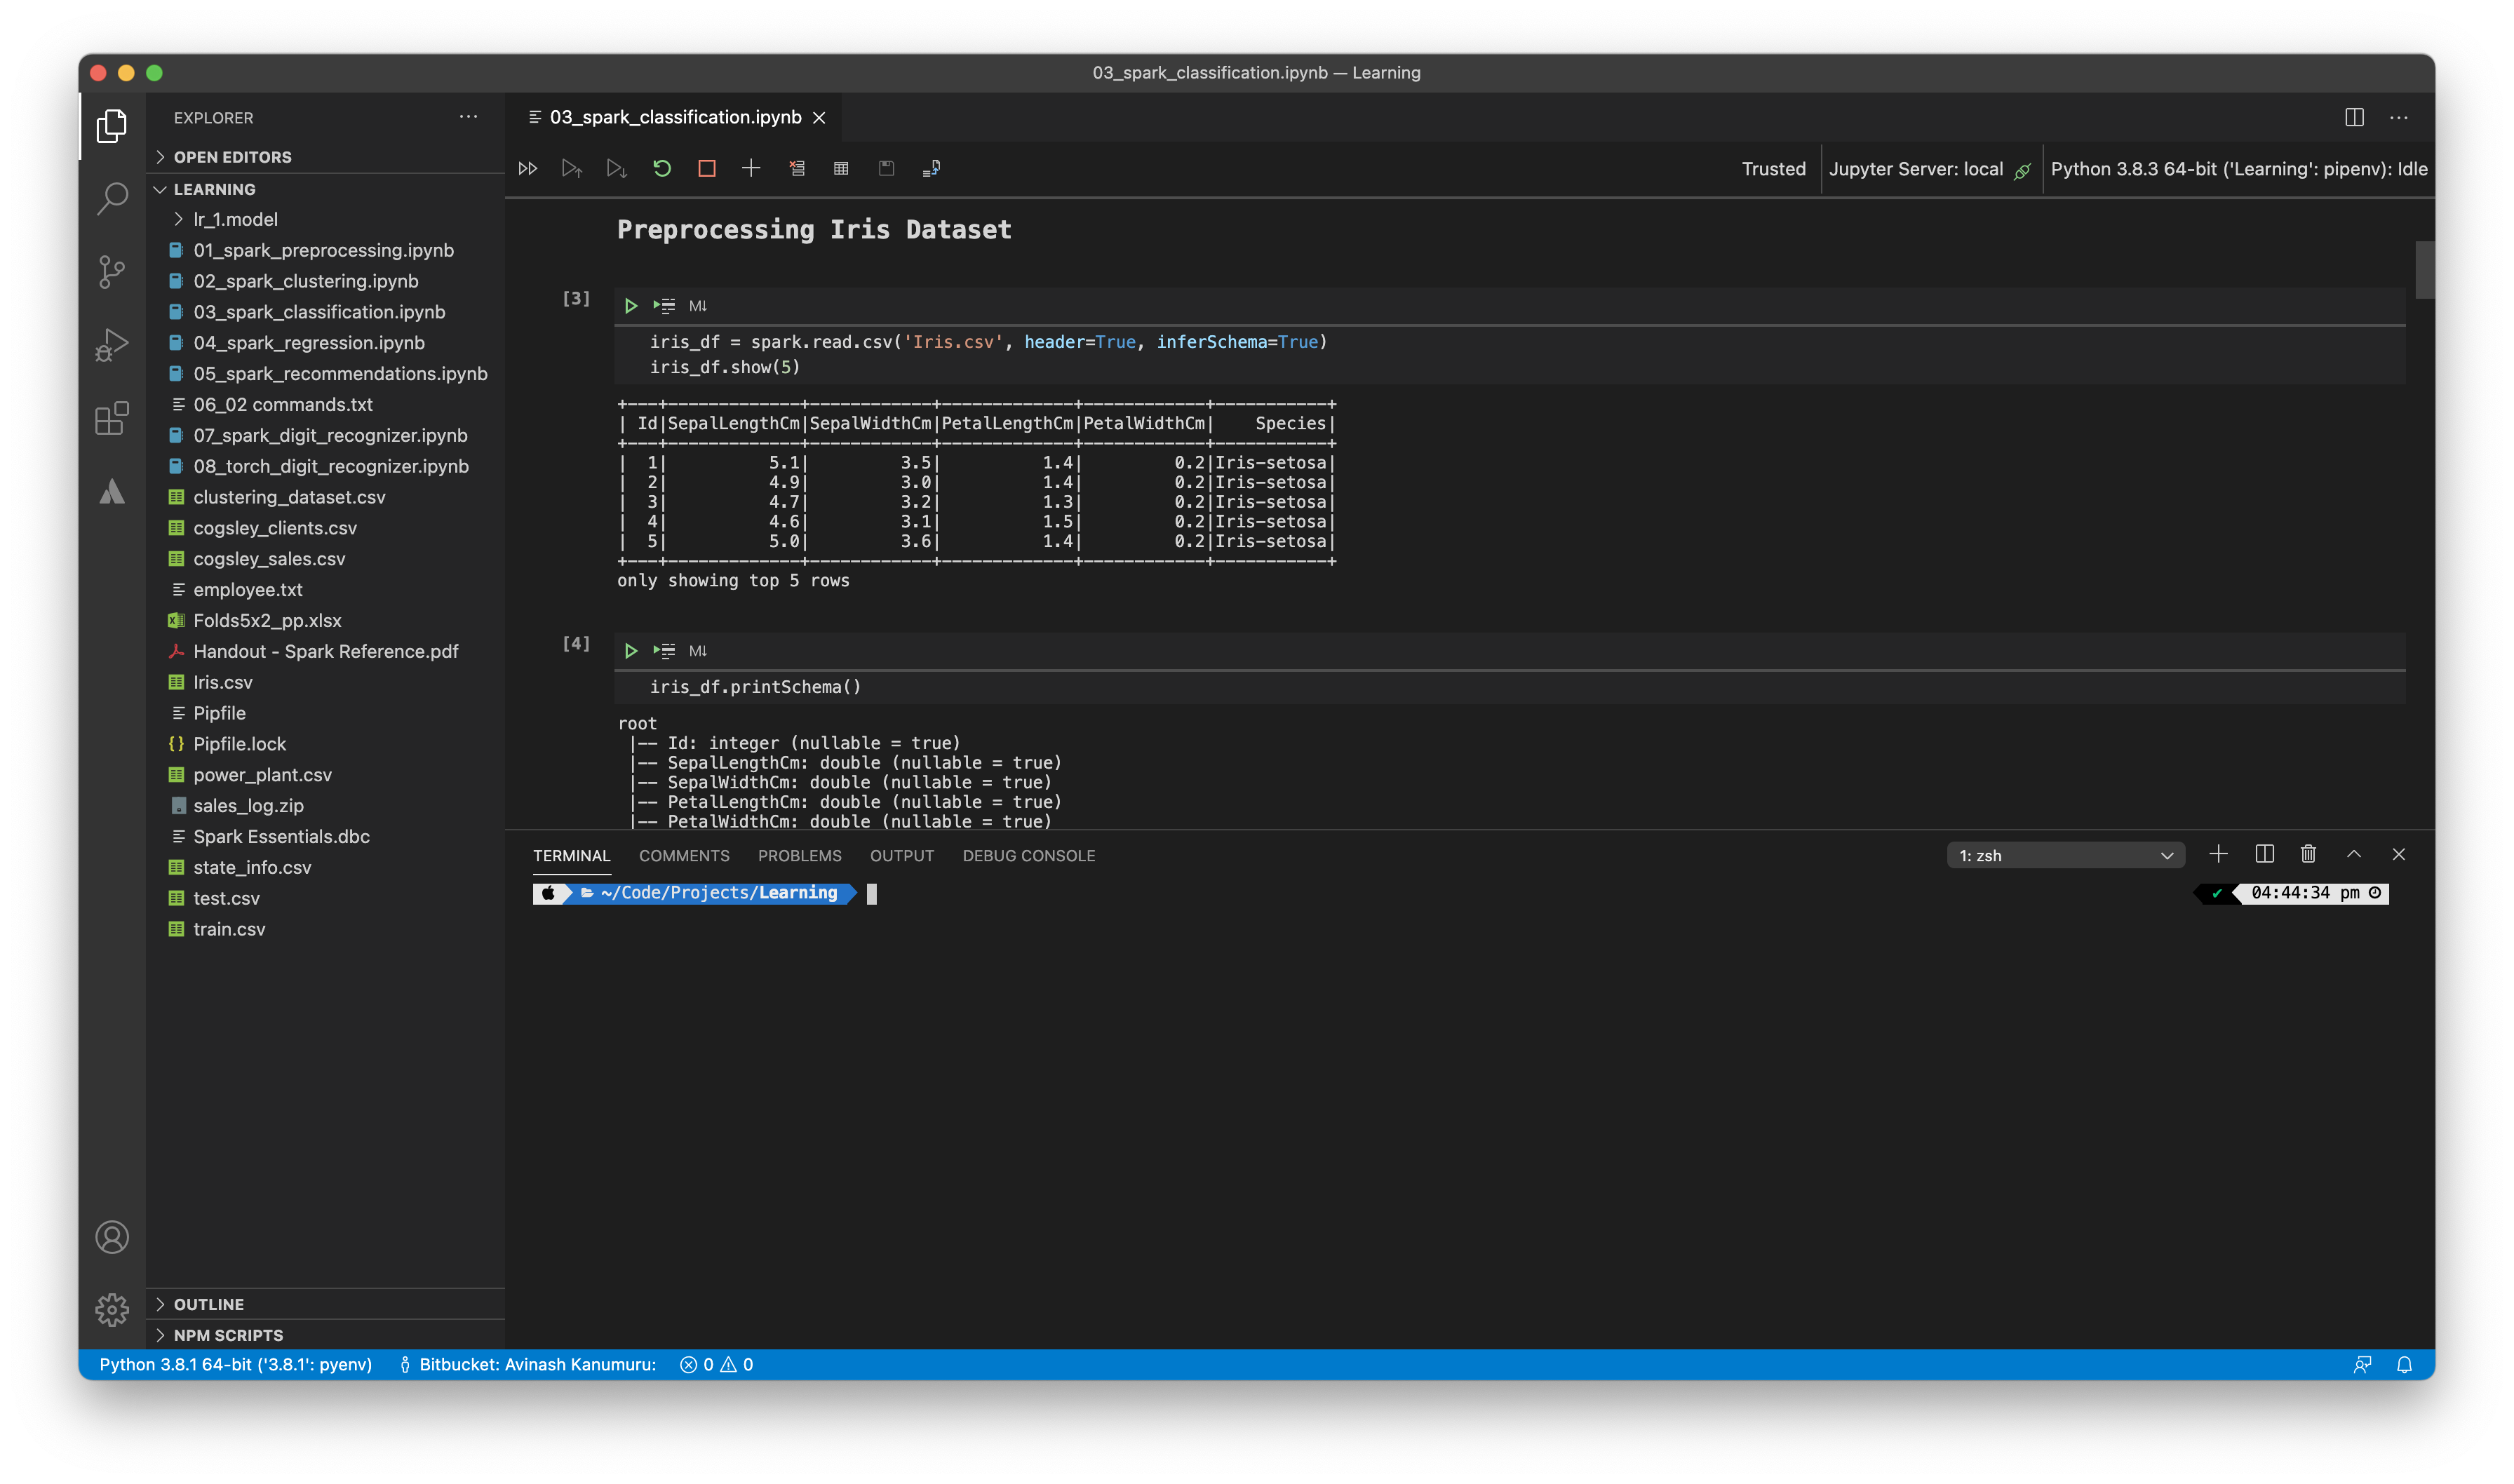This screenshot has width=2514, height=1484.
Task: Maximize terminal panel with chevron up
Action: click(2354, 854)
